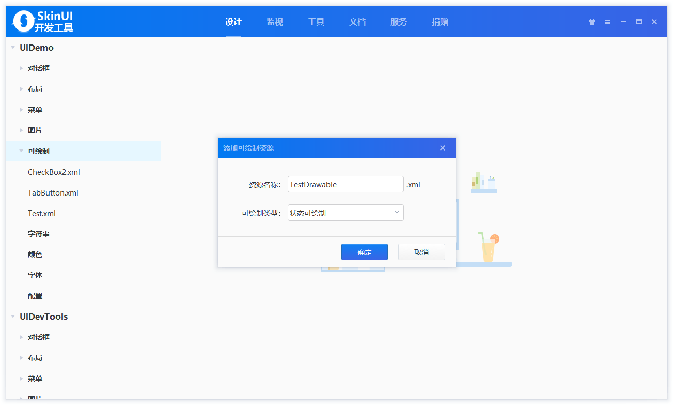Switch to the 监视 tab
Screen dimensions: 674x406
pos(275,22)
